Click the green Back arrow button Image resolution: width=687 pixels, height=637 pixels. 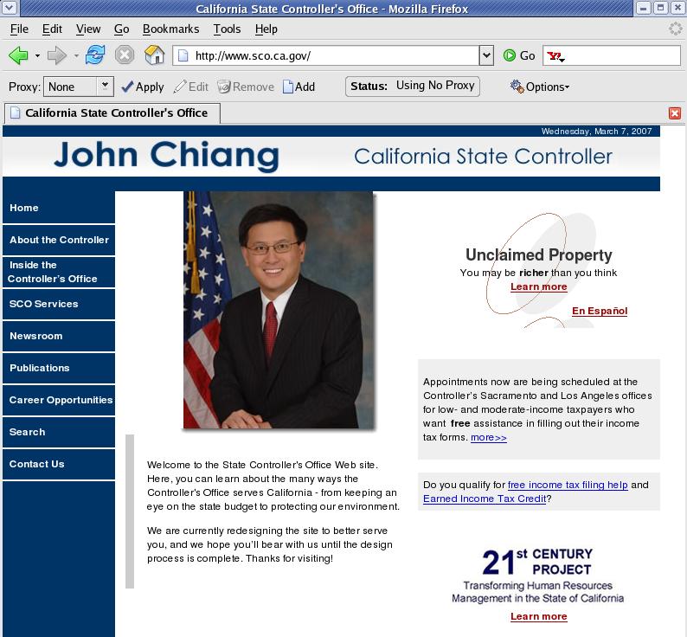(17, 55)
